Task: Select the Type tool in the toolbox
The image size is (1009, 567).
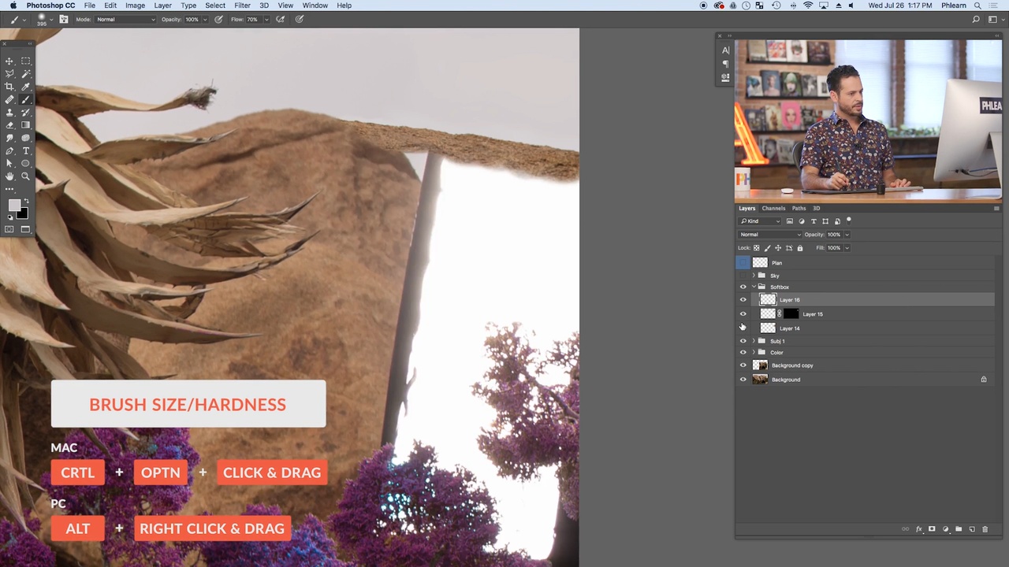Action: pos(26,150)
